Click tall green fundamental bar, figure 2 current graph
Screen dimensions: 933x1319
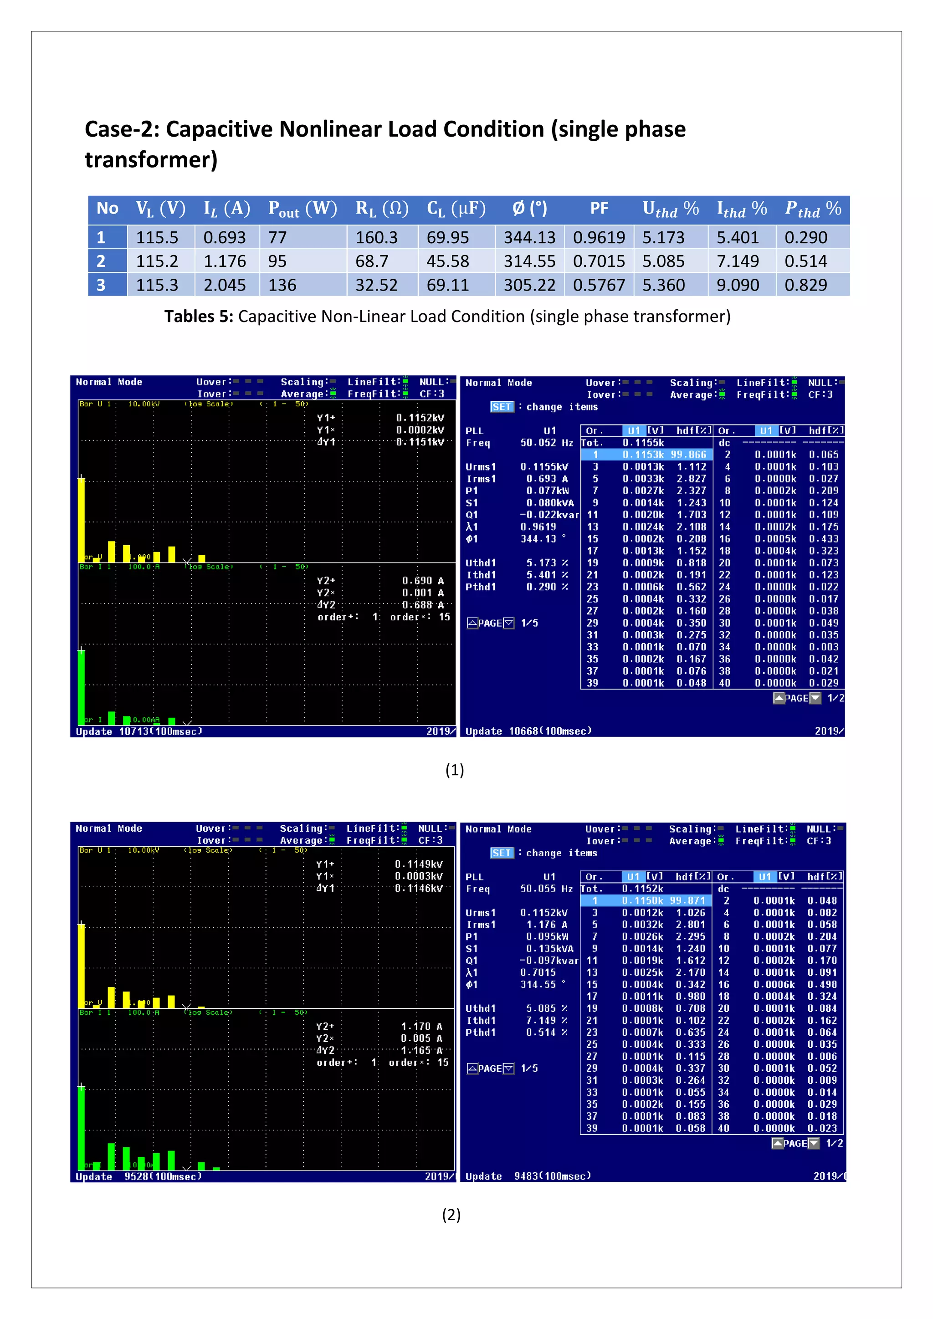pyautogui.click(x=81, y=1129)
